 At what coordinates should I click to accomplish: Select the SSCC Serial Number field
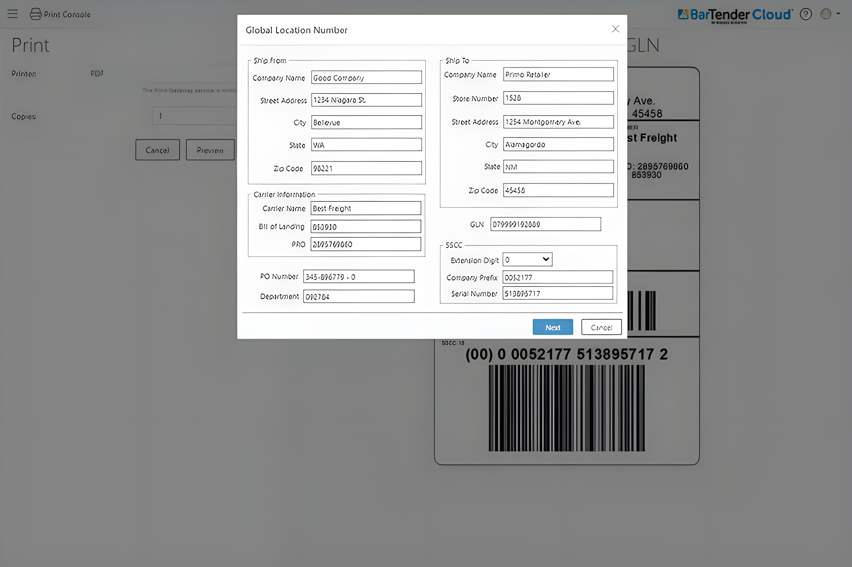point(558,293)
